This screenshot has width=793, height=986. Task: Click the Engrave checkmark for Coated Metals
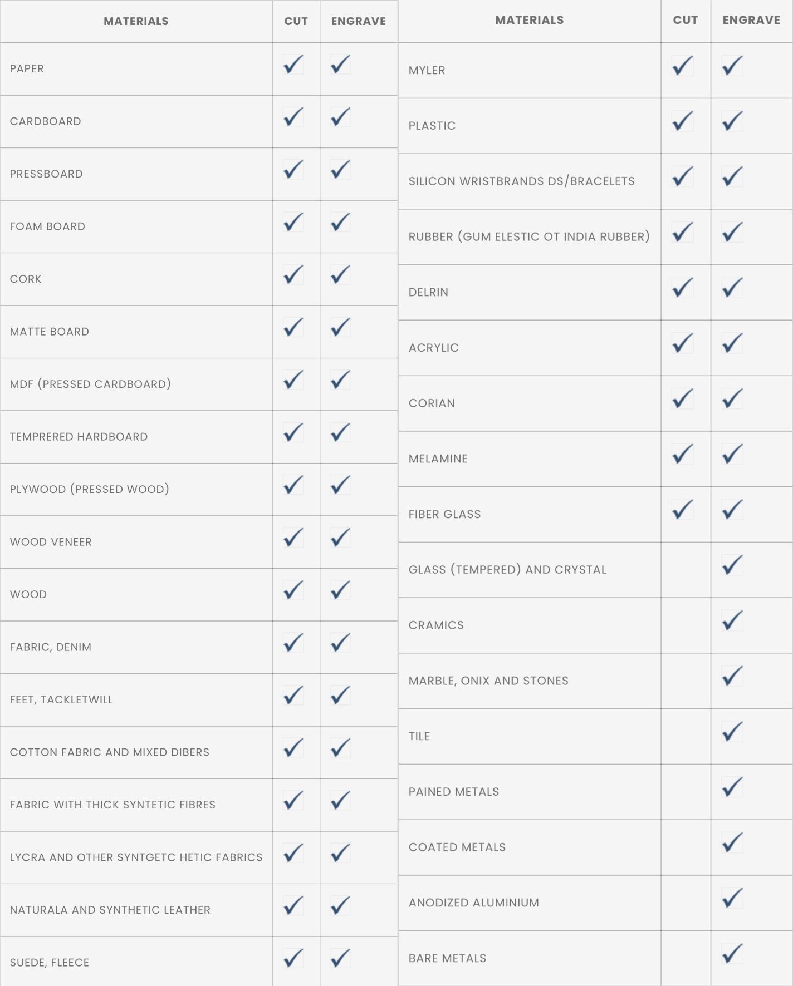pos(732,842)
